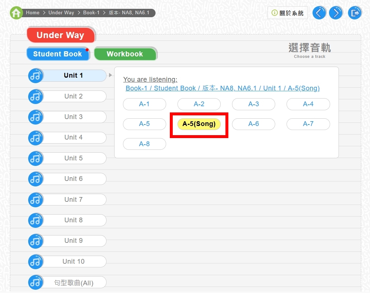Select Unit 7 in the unit list

(74, 200)
